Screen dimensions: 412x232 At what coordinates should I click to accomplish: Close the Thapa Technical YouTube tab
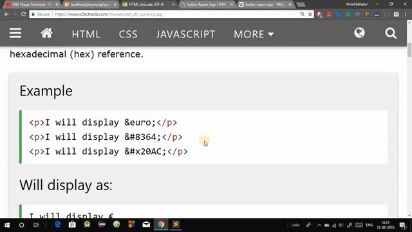(57, 5)
